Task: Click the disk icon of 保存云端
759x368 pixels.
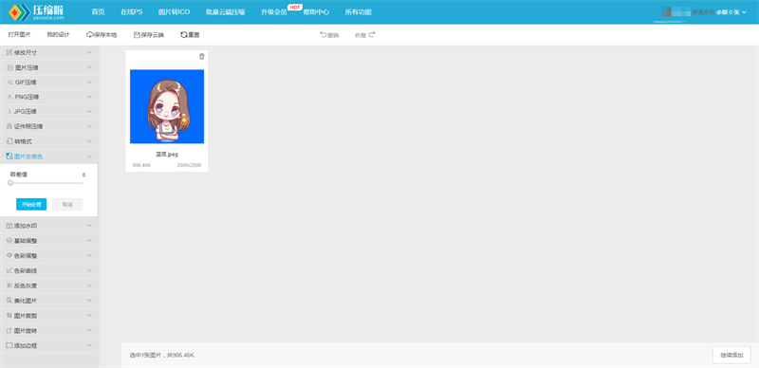Action: point(137,35)
